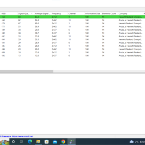Viewport: 145px width, 145px height.
Task: Click the average signal value 69.0
Action: tap(37, 23)
